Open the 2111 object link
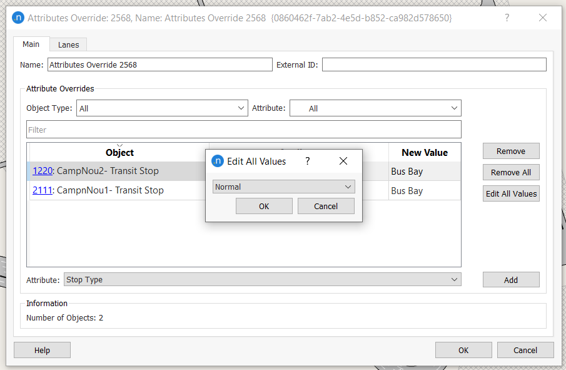The width and height of the screenshot is (566, 370). 43,190
